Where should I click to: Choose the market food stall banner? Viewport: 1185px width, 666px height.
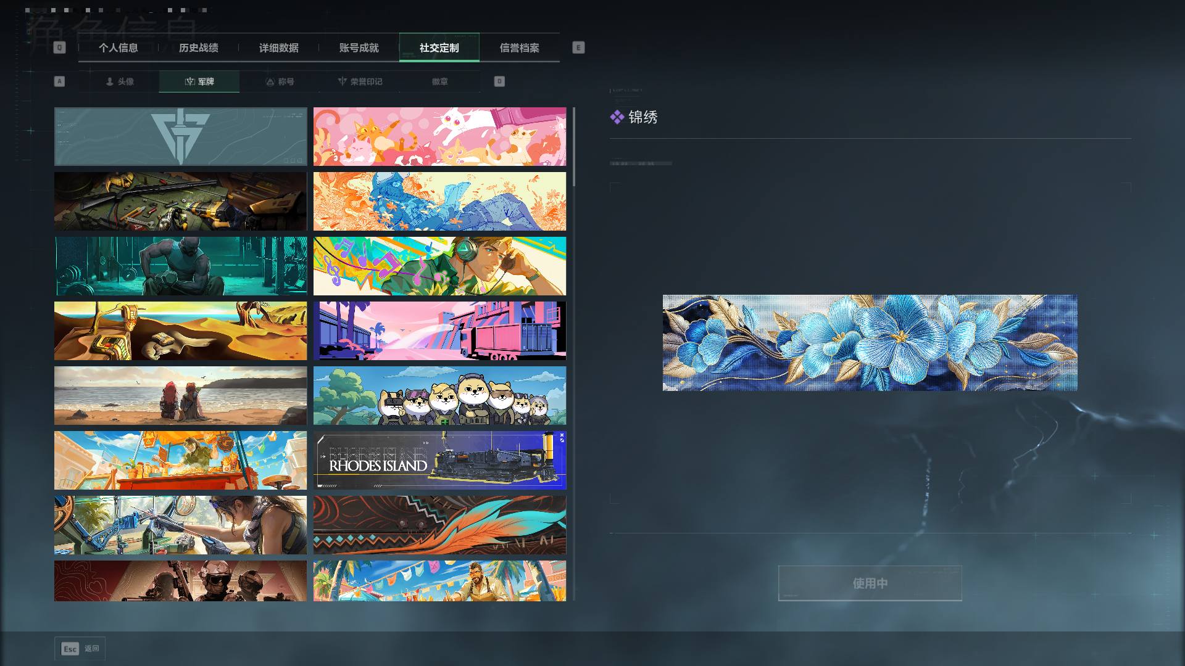pyautogui.click(x=180, y=460)
